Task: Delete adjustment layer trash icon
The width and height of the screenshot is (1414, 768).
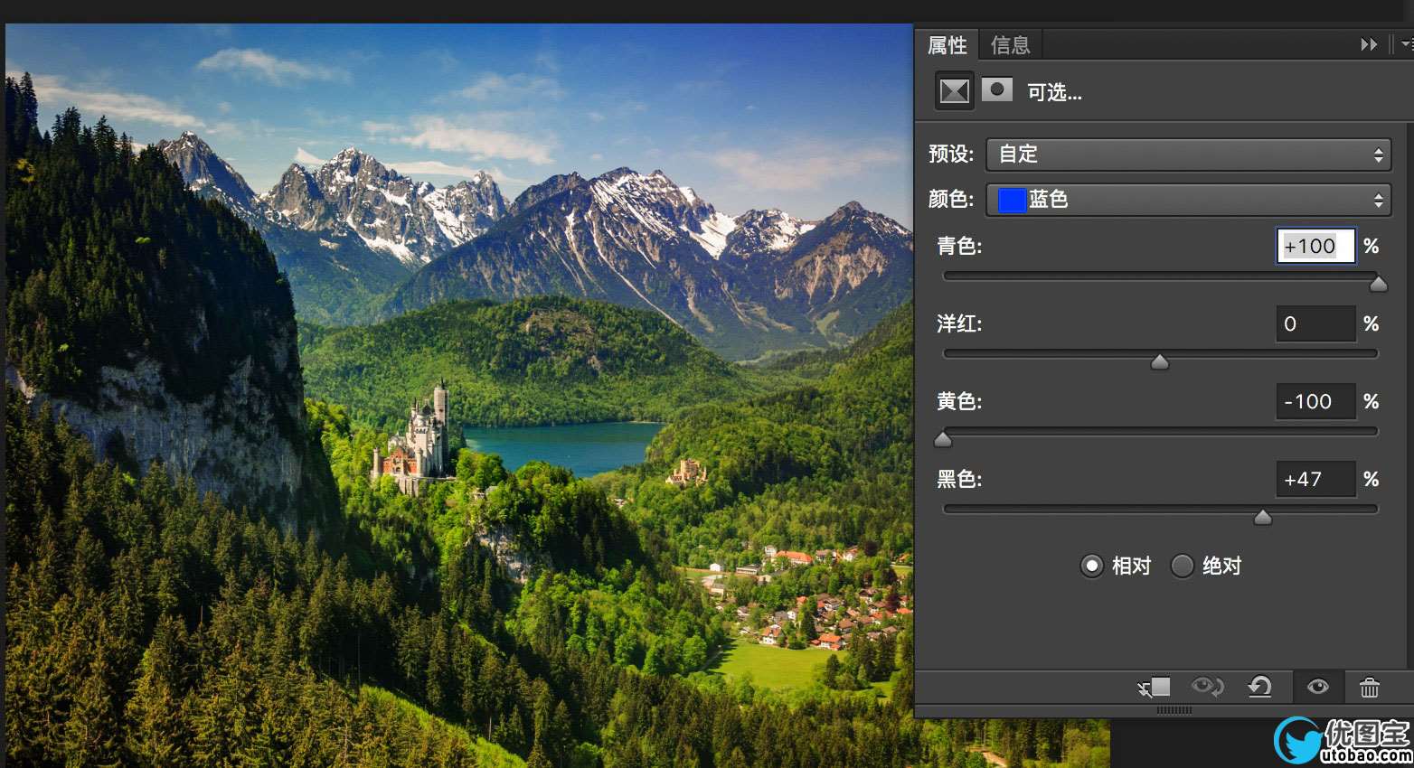Action: 1370,688
